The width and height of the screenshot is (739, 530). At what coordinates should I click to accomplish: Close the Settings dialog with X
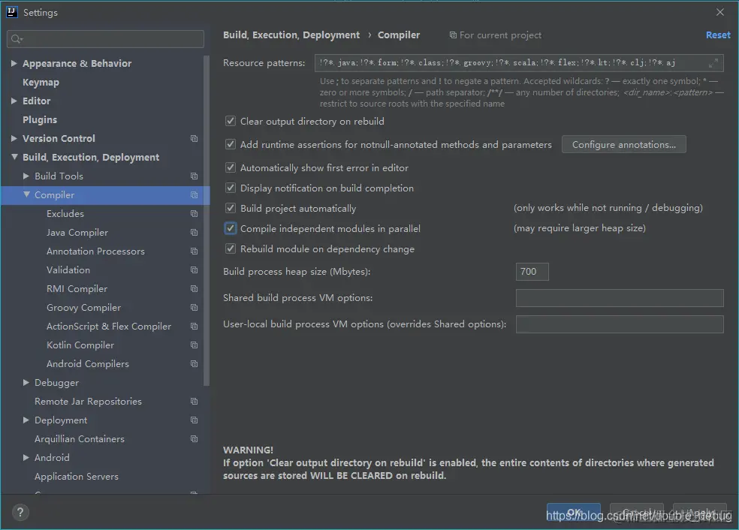pos(719,12)
